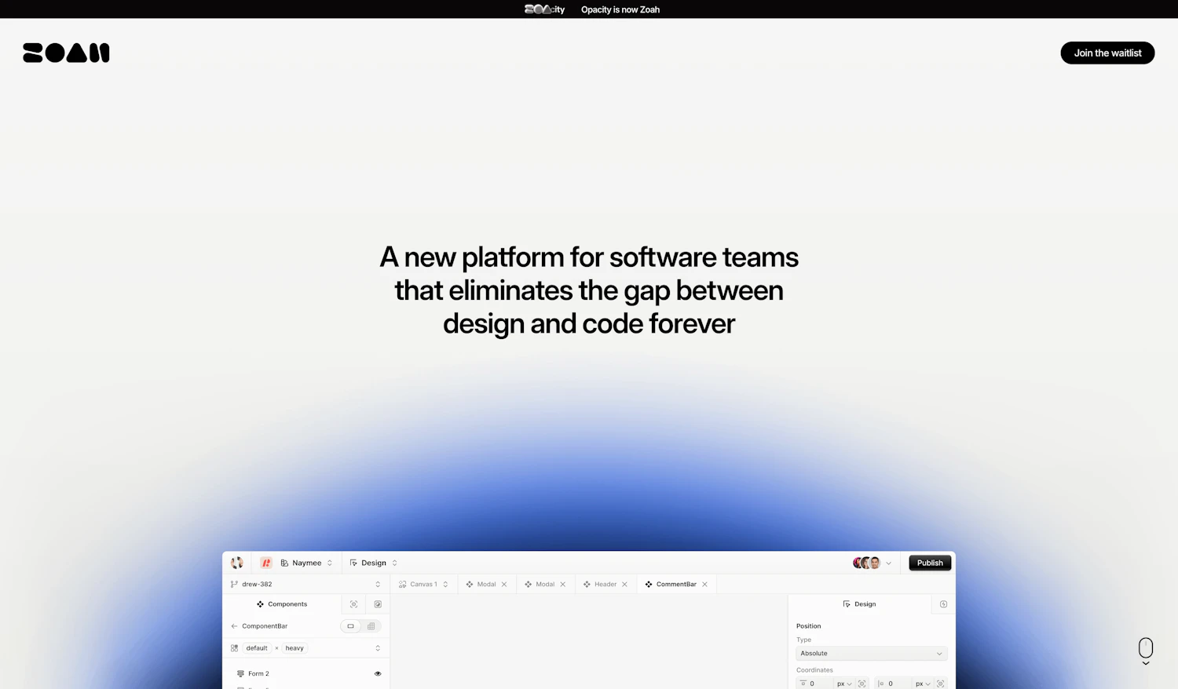Switch ComponentBar to single frame view
1178x689 pixels.
[x=350, y=626]
